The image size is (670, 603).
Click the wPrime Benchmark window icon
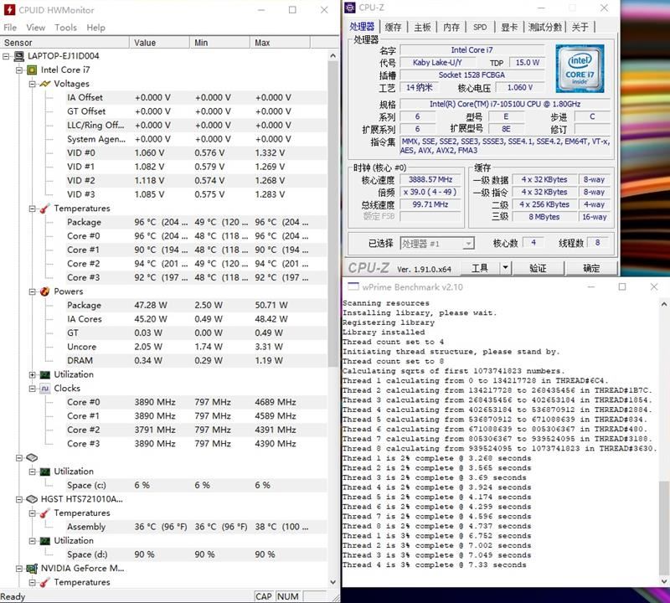pos(353,286)
